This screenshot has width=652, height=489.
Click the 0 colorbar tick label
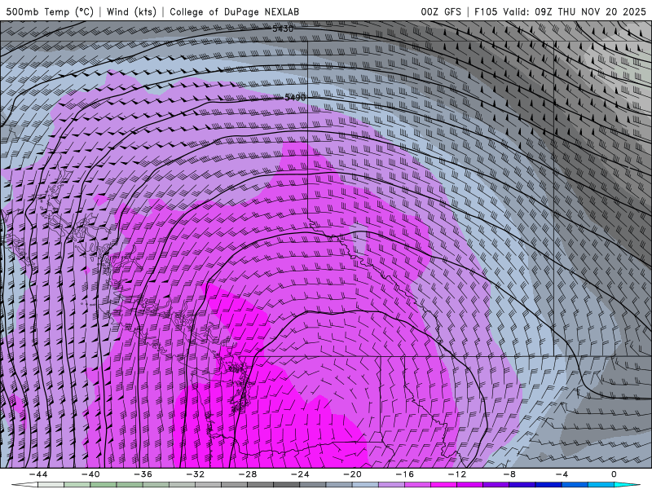pyautogui.click(x=614, y=474)
